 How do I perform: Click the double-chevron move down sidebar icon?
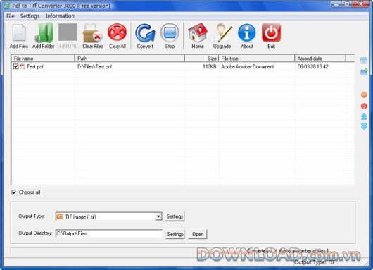coord(364,126)
